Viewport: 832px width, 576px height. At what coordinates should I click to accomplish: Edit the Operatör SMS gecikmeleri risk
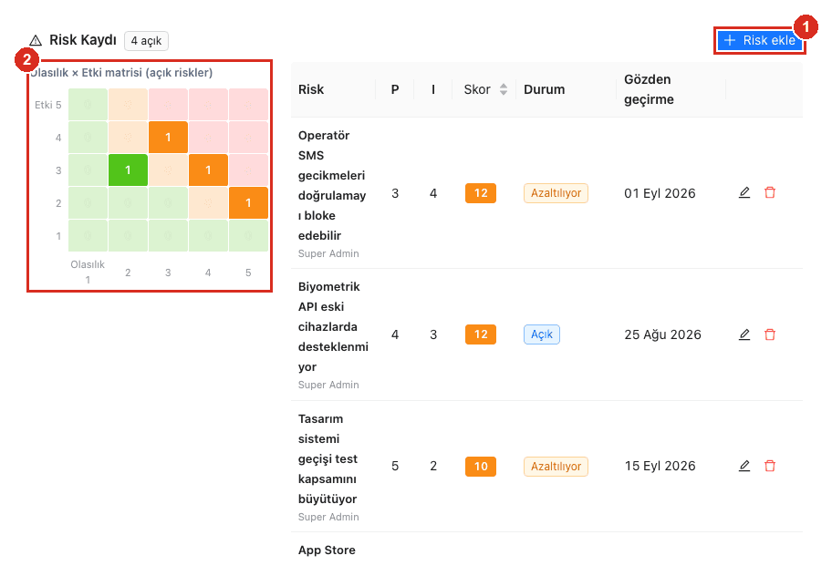click(x=744, y=193)
